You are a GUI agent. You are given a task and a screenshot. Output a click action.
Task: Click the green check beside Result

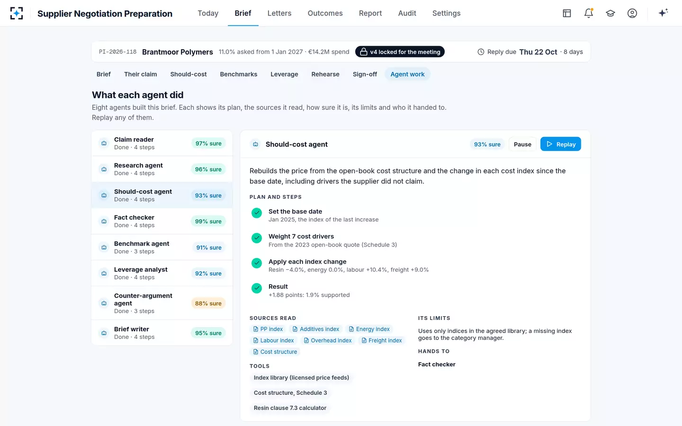[257, 288]
